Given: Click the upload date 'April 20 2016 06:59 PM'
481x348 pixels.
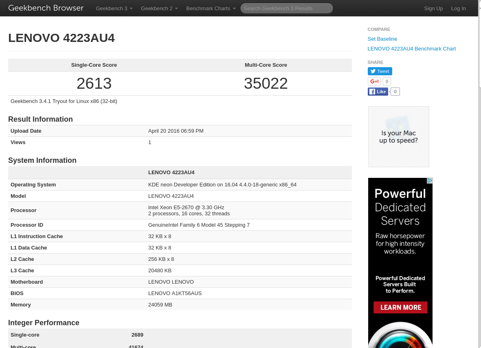Looking at the screenshot, I should point(176,131).
